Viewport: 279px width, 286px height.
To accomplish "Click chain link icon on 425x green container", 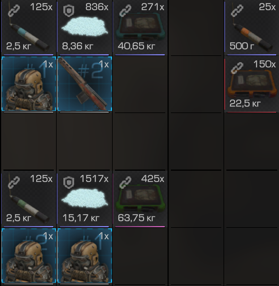I will [x=126, y=182].
